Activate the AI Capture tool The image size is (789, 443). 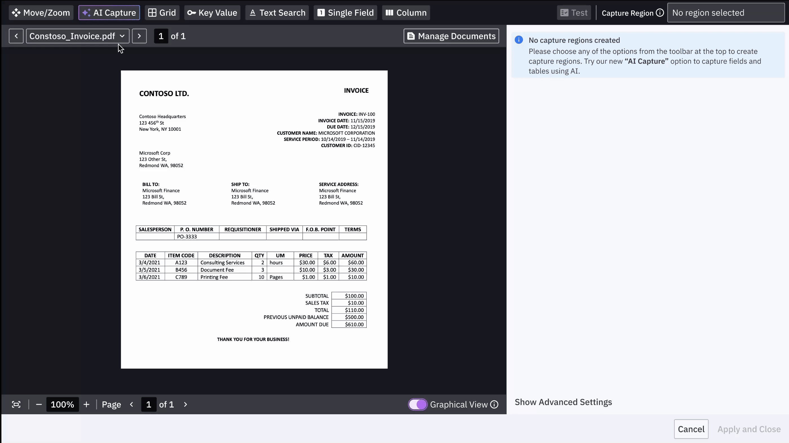point(109,13)
